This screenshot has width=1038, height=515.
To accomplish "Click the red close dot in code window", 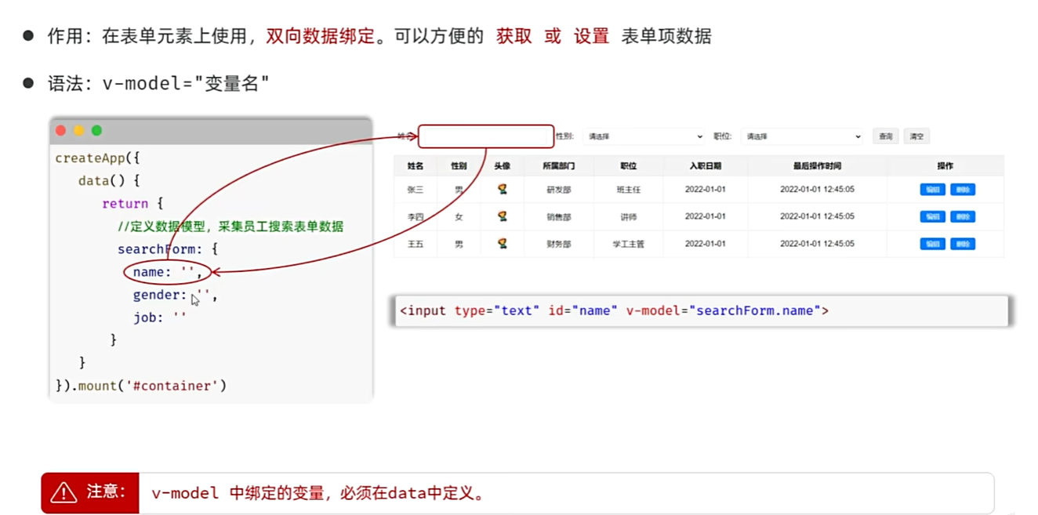I will click(61, 131).
